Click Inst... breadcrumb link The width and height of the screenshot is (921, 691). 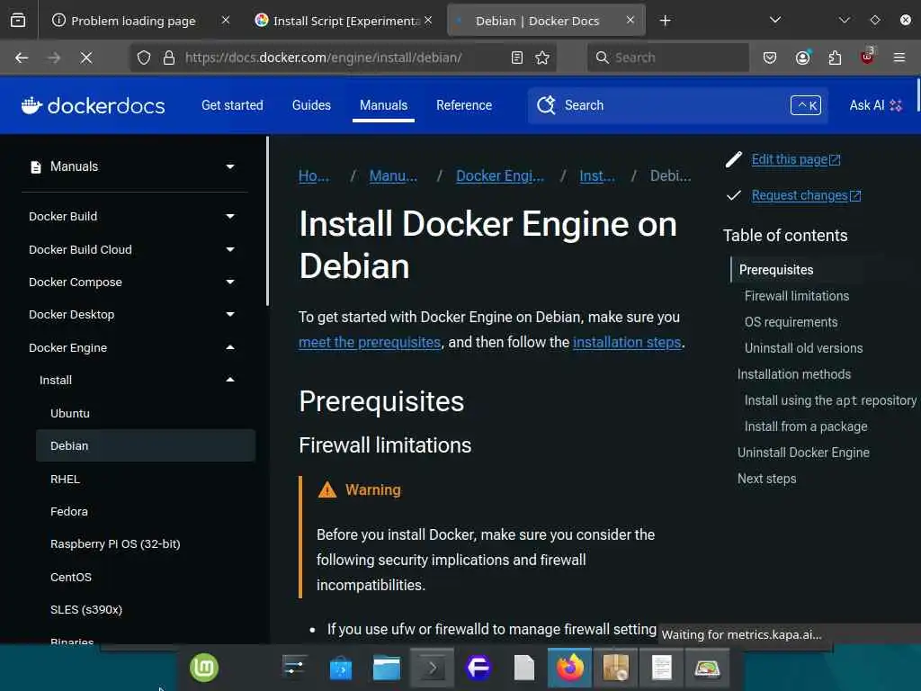tap(597, 175)
